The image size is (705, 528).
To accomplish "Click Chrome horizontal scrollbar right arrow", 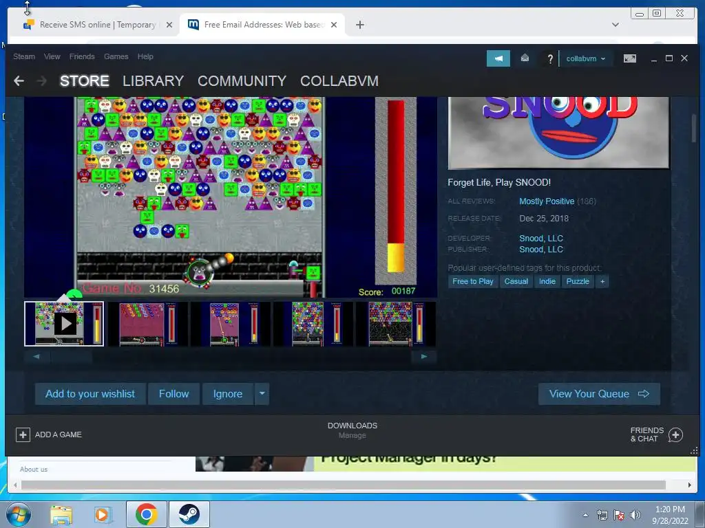I will (690, 485).
